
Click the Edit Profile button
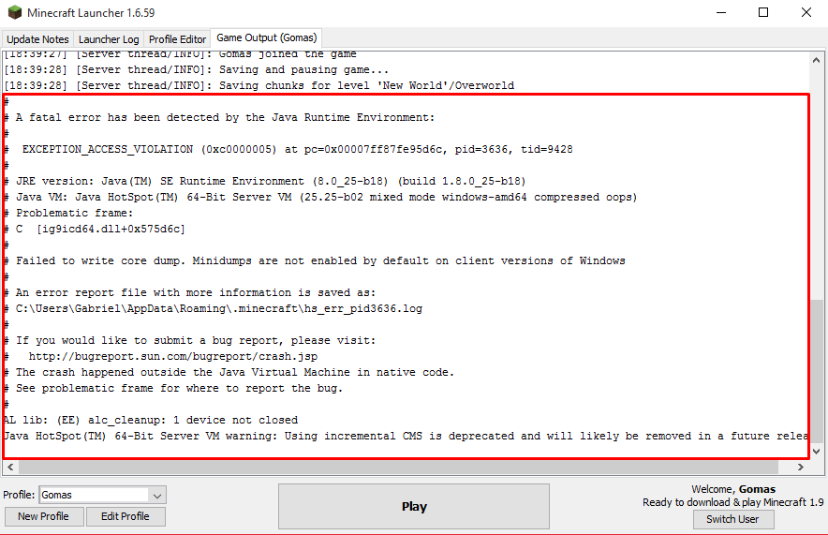pyautogui.click(x=126, y=516)
